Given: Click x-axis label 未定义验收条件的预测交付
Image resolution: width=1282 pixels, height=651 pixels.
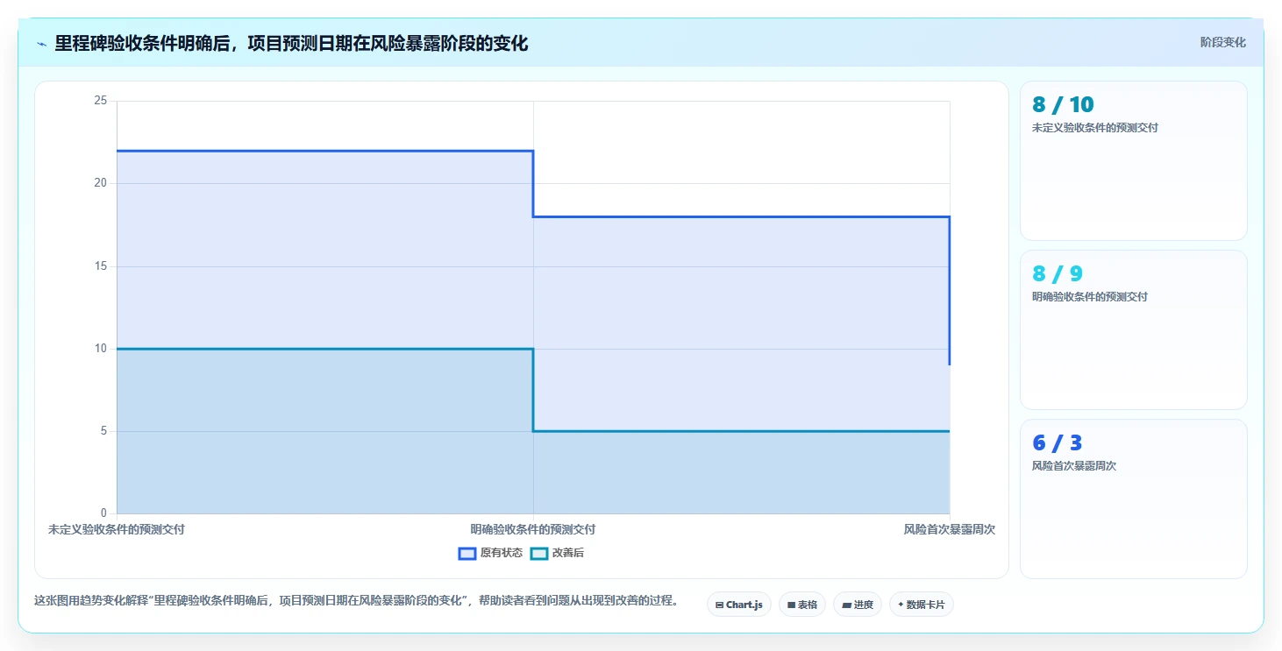Looking at the screenshot, I should click(x=117, y=529).
